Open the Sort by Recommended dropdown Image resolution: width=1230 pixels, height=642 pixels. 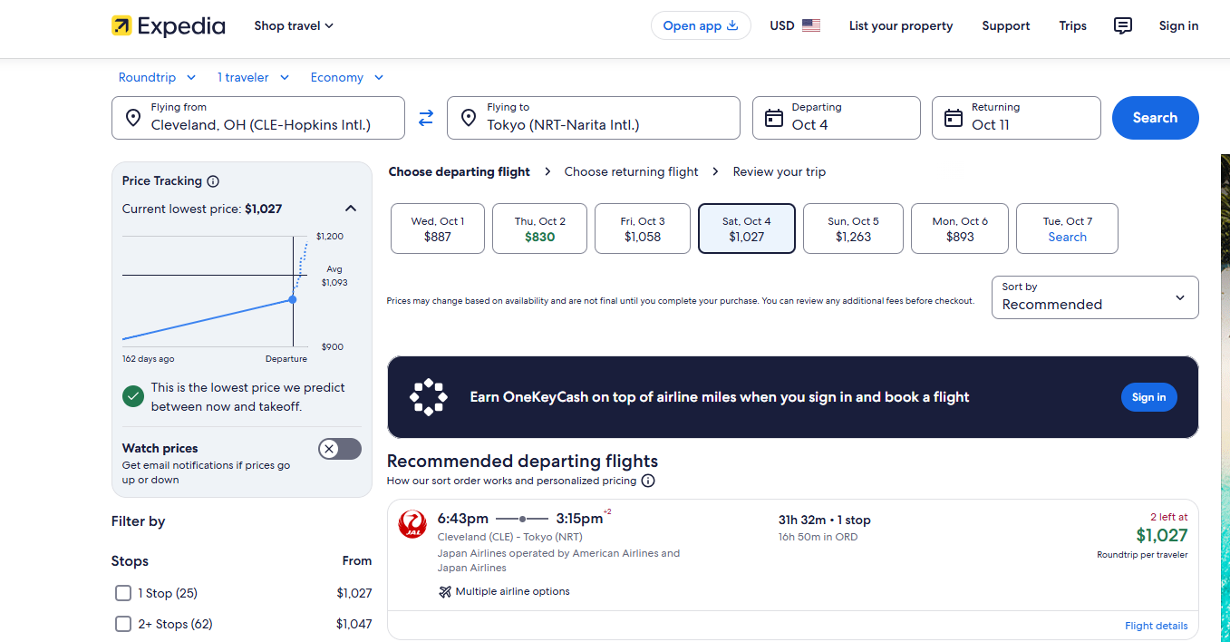point(1095,297)
